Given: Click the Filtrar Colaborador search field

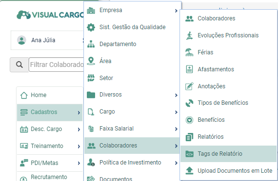Looking at the screenshot, I should (56, 65).
